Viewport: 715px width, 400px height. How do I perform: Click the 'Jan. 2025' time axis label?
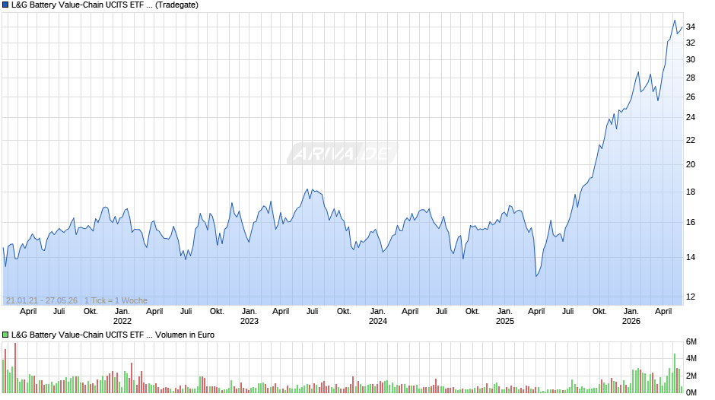(505, 316)
